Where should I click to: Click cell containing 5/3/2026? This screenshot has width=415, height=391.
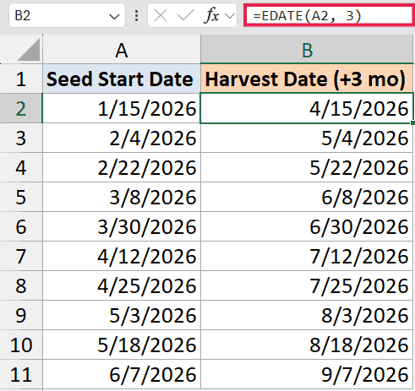122,316
